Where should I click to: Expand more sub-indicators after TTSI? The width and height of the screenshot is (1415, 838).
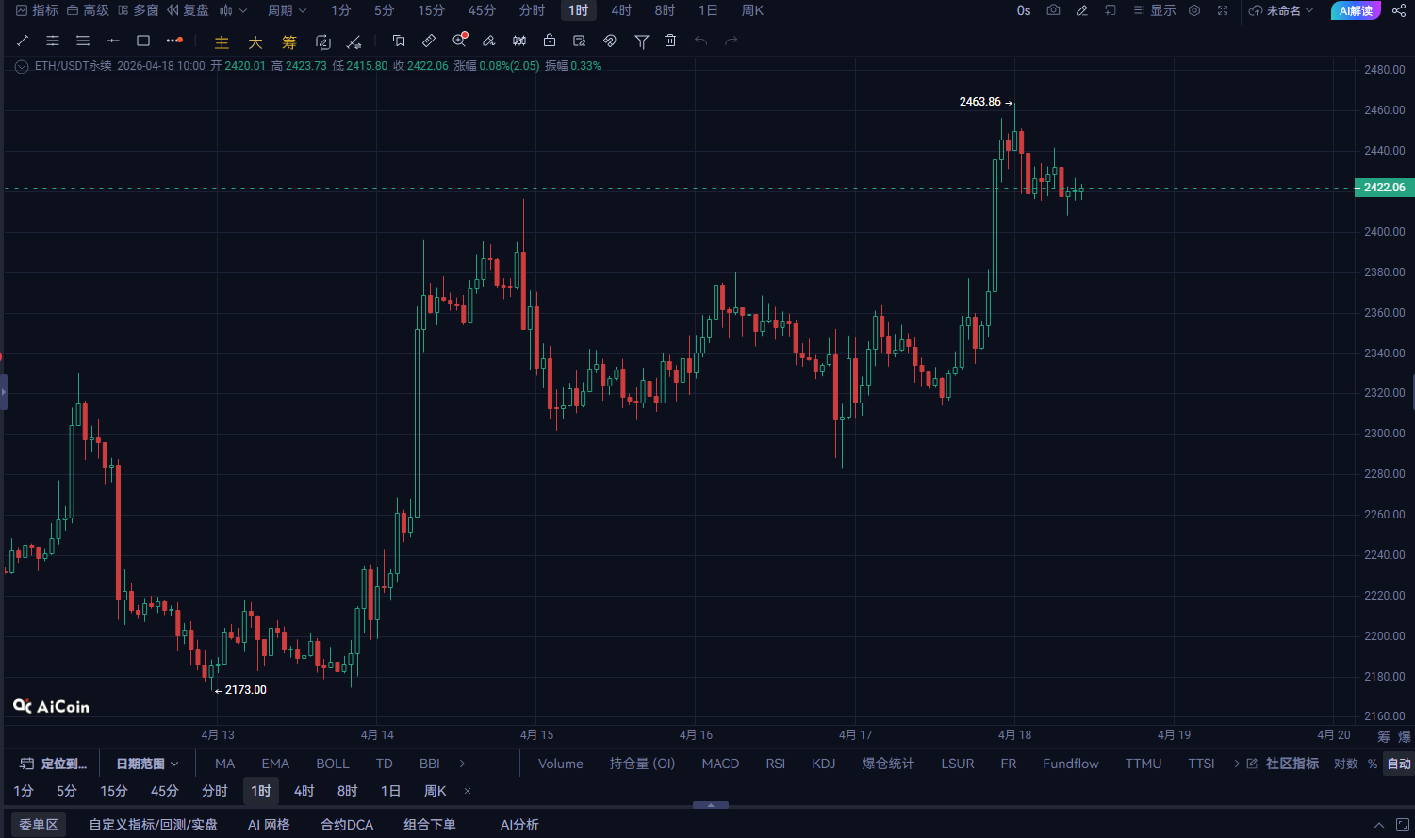click(x=1237, y=764)
